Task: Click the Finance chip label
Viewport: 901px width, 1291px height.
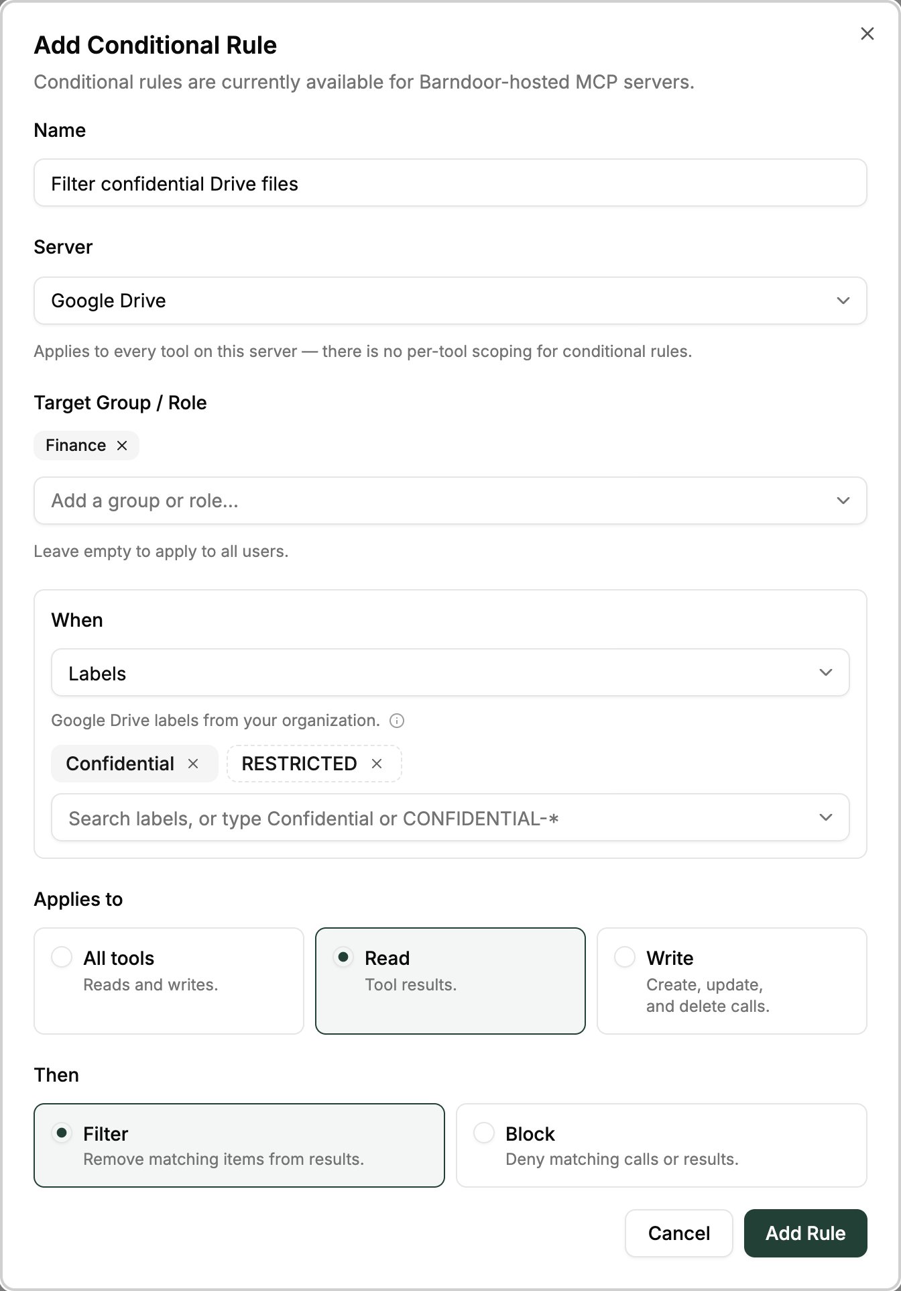Action: tap(76, 446)
